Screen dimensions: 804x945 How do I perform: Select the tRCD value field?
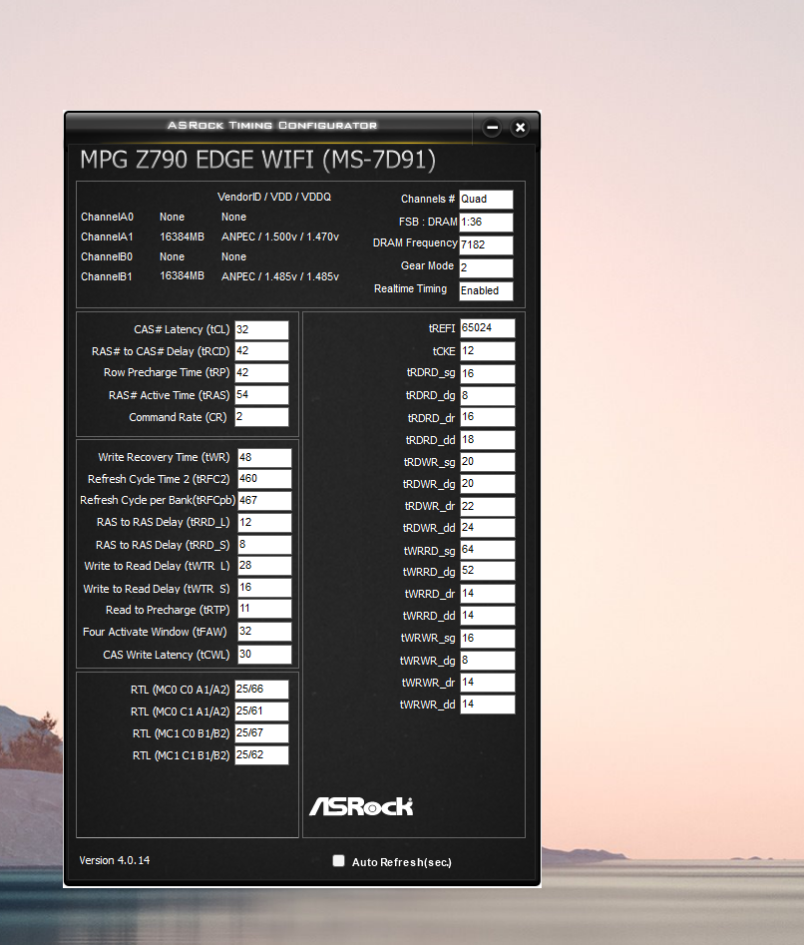[261, 351]
